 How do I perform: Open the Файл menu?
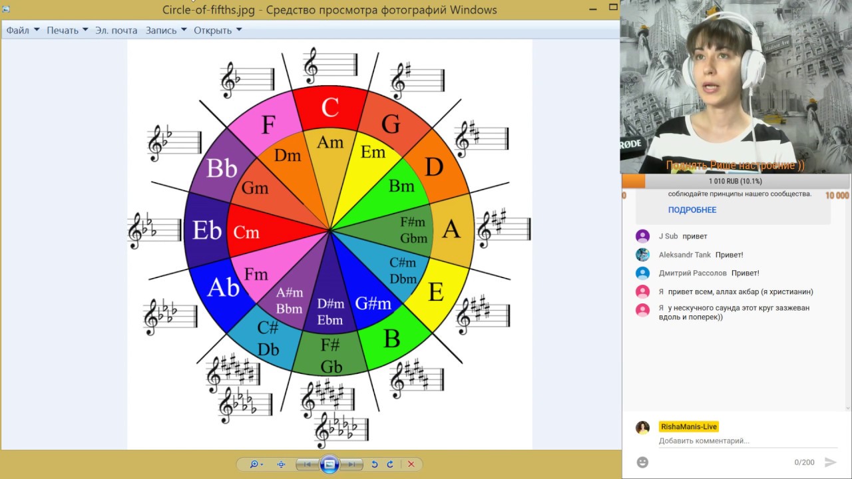tap(23, 30)
